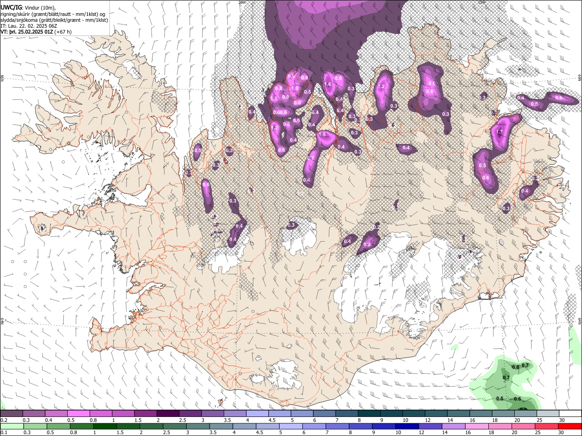
Task: Select the rain scale swatch between 0.5 and 0.8
Action: 58,426
